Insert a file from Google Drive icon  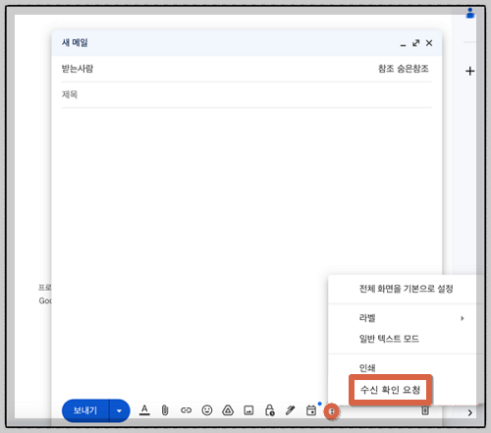(228, 410)
